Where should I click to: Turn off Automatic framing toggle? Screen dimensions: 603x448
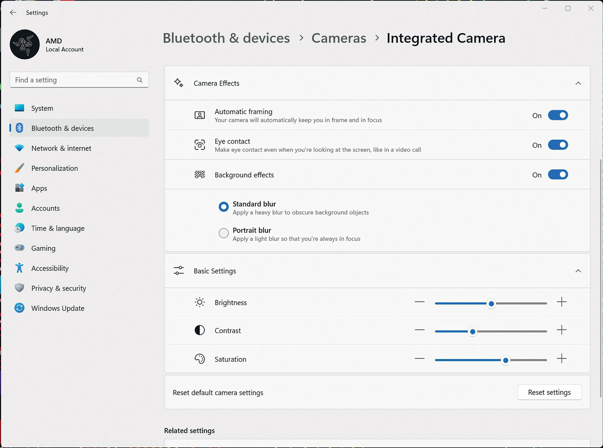(x=558, y=115)
